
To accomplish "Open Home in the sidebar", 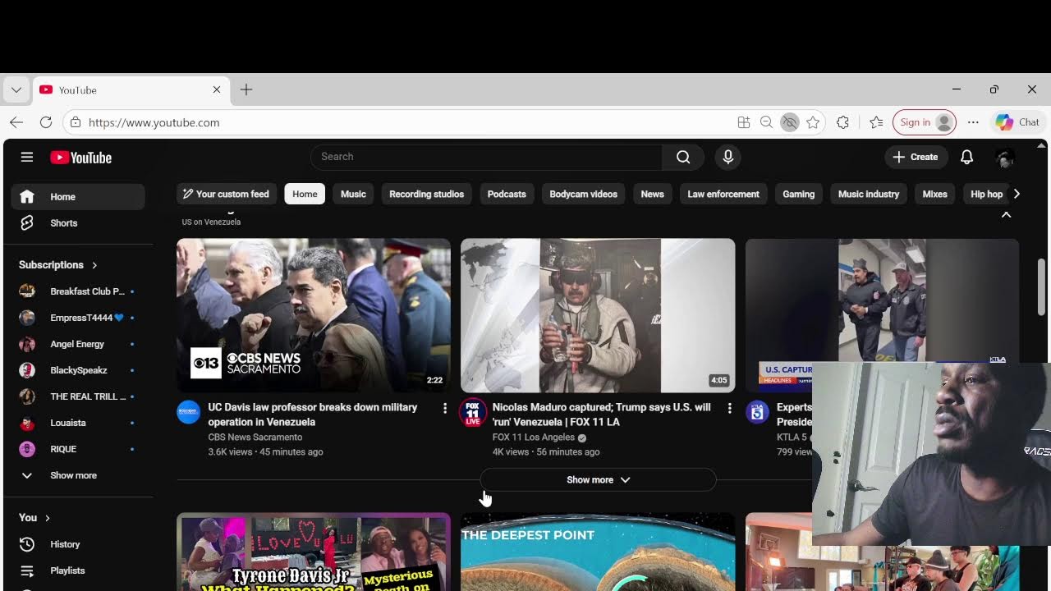I will (x=78, y=197).
